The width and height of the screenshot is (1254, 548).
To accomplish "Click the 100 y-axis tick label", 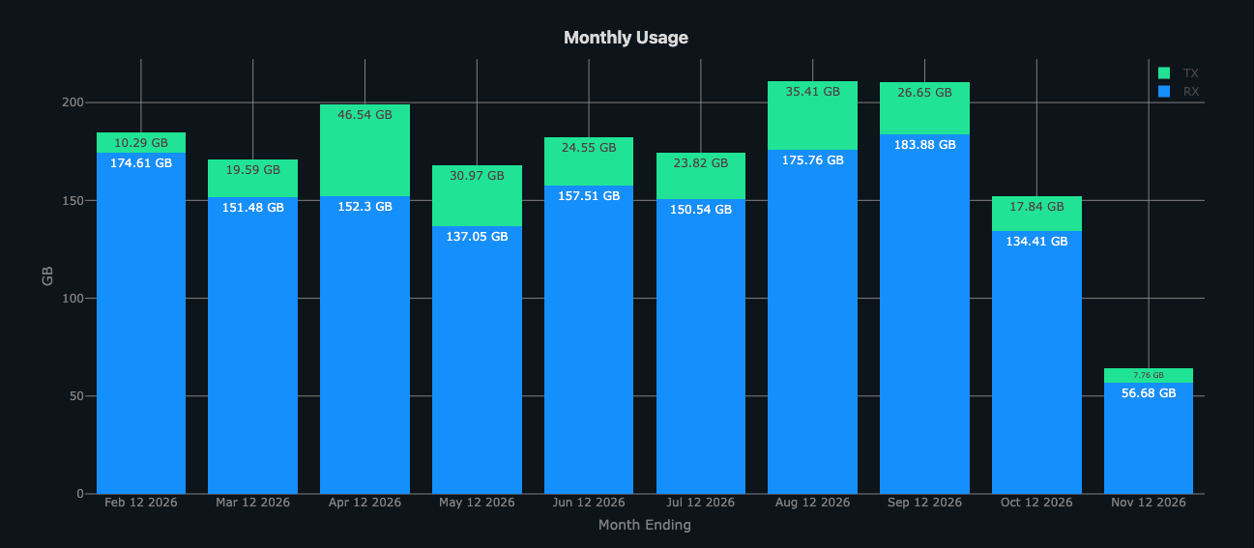I will pos(75,299).
